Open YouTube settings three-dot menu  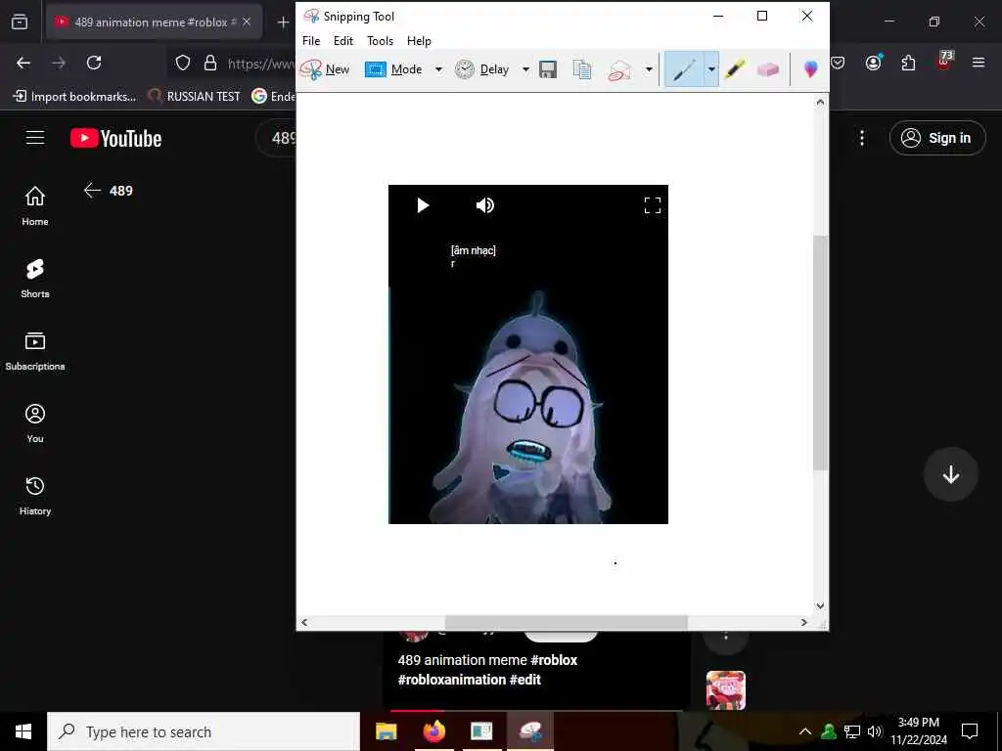pos(862,138)
